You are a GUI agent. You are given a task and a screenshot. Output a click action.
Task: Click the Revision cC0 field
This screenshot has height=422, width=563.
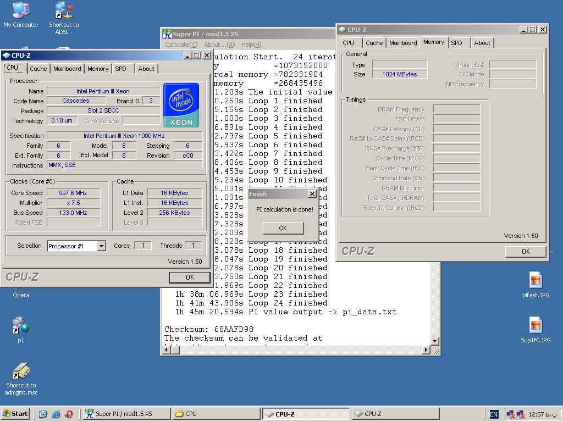click(188, 156)
